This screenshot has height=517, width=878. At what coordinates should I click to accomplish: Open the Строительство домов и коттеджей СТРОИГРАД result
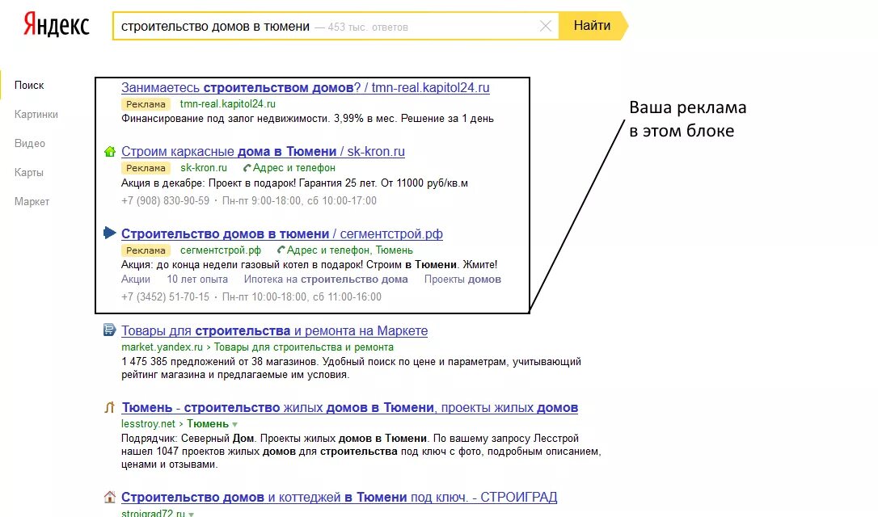(340, 498)
